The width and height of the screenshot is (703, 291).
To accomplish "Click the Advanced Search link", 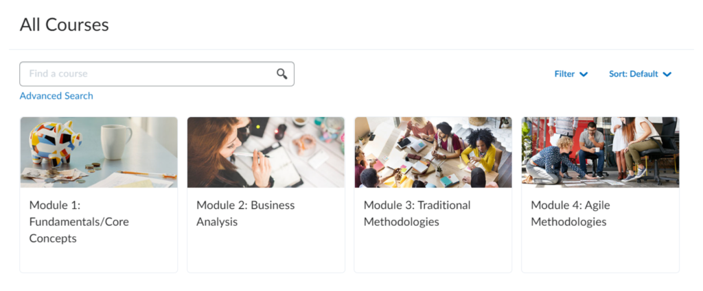I will point(56,96).
